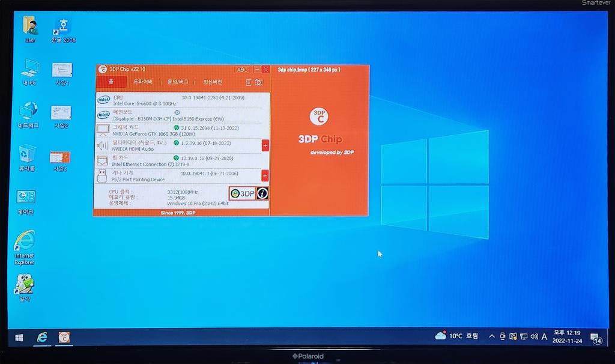Screen dimensions: 615x364
Task: Click the Intel CPU icon
Action: (103, 100)
